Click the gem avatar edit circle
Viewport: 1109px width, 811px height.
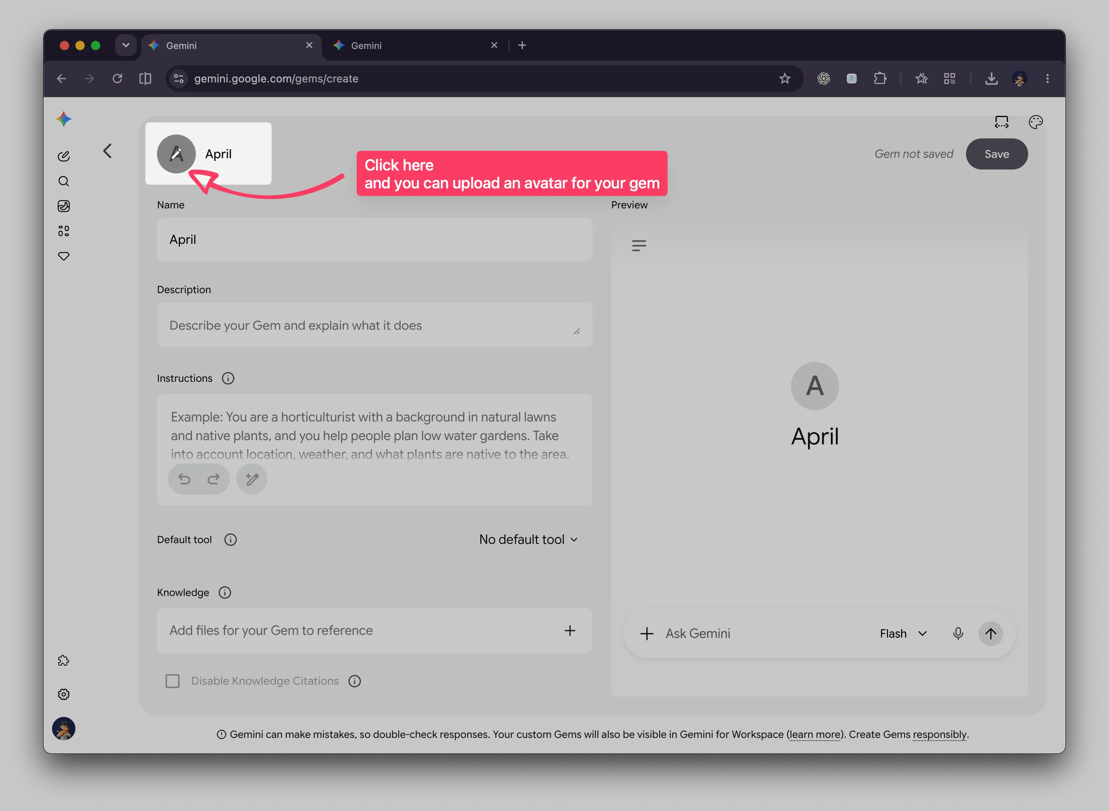(x=176, y=154)
